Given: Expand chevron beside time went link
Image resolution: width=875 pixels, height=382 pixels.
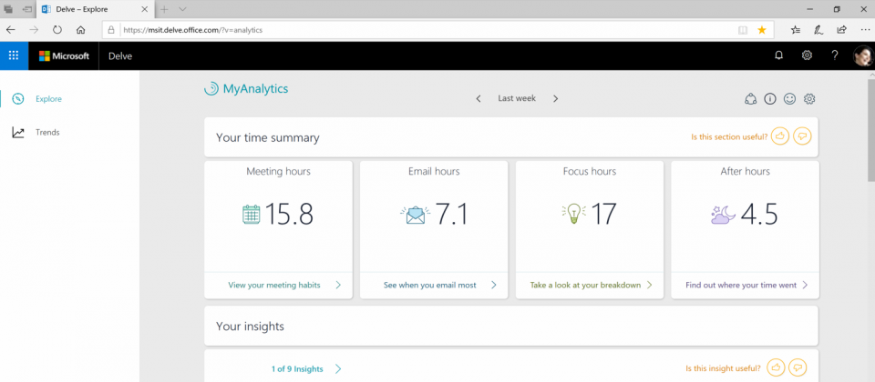Looking at the screenshot, I should coord(805,285).
